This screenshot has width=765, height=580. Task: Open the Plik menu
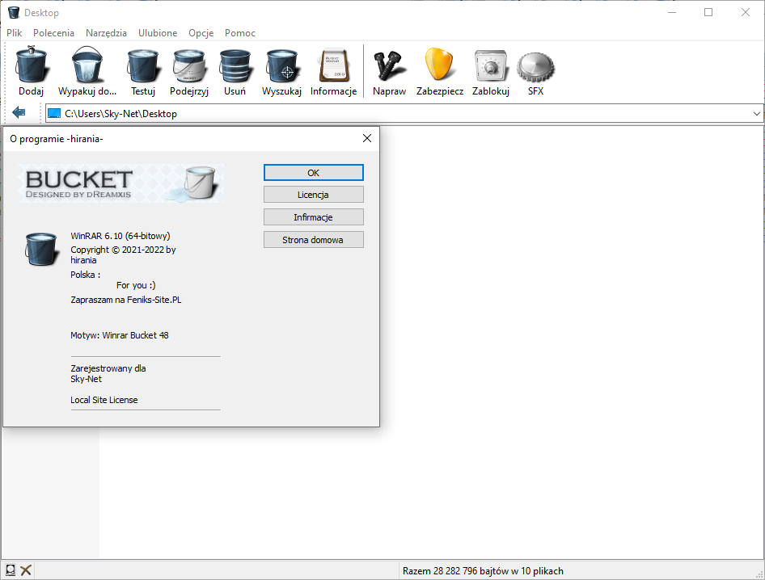click(x=14, y=32)
